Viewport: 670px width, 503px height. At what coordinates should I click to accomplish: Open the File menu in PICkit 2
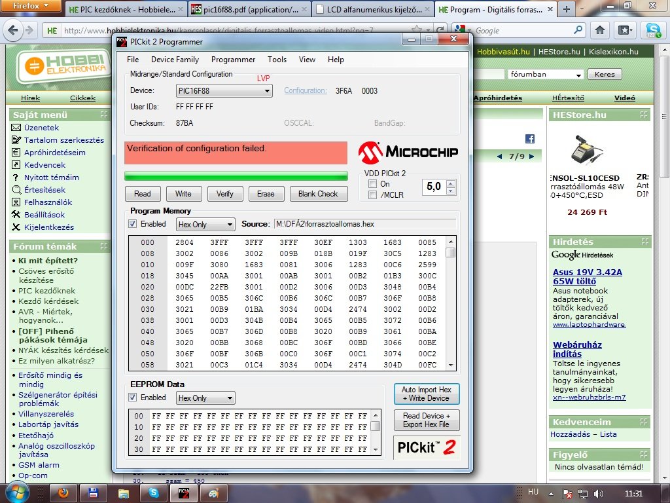tap(133, 60)
